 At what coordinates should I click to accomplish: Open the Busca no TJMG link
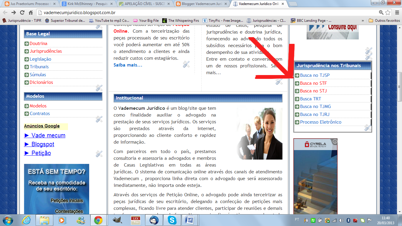pyautogui.click(x=315, y=107)
